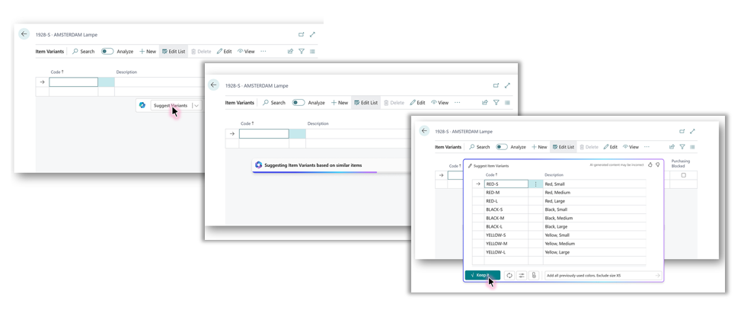Click the Suggest Variants button

pos(171,105)
